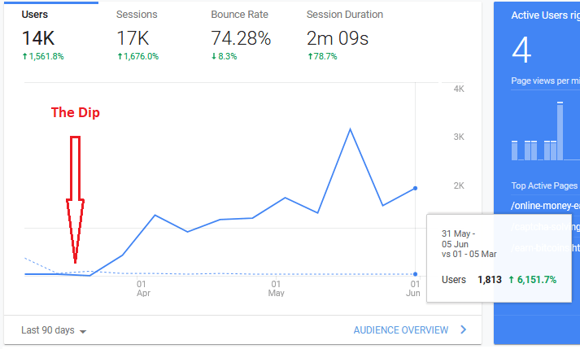Click the Sessions 17K value
This screenshot has width=580, height=349.
[x=133, y=38]
